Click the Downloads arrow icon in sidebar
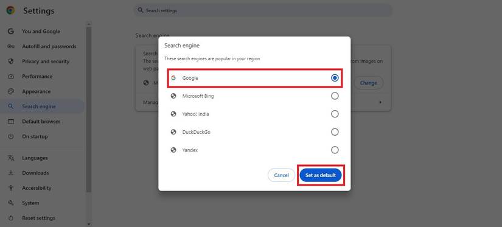 [x=11, y=173]
